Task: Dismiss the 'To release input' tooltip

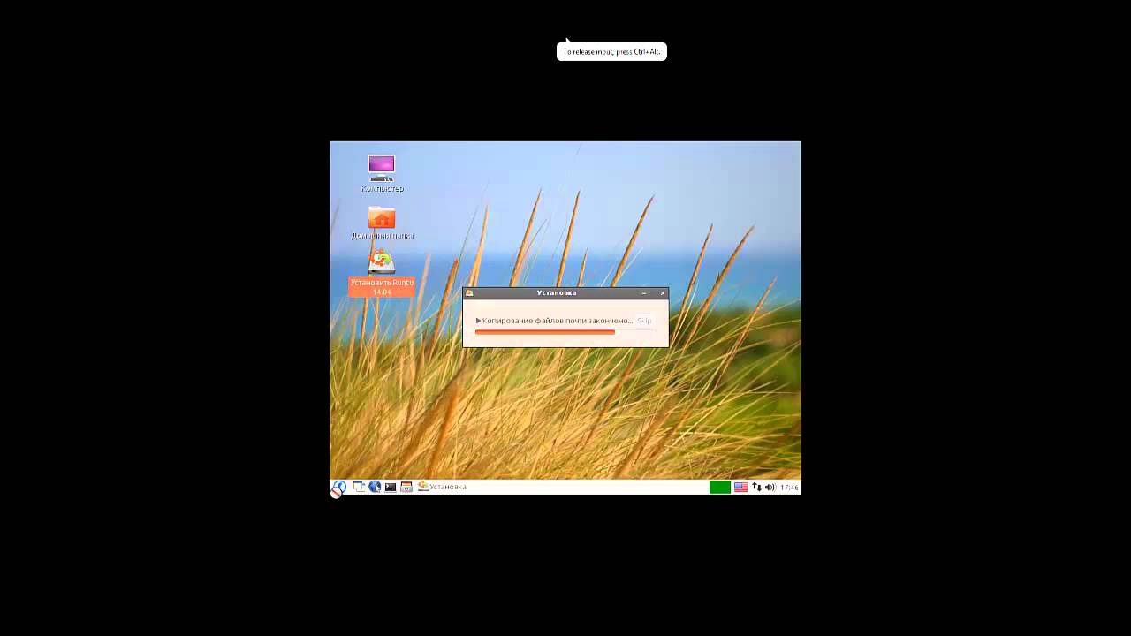Action: tap(611, 51)
